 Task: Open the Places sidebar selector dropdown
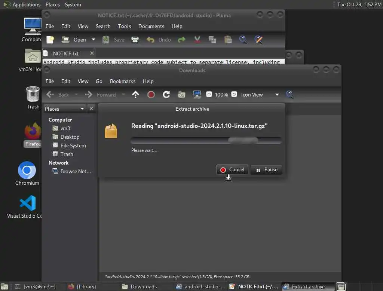[64, 109]
